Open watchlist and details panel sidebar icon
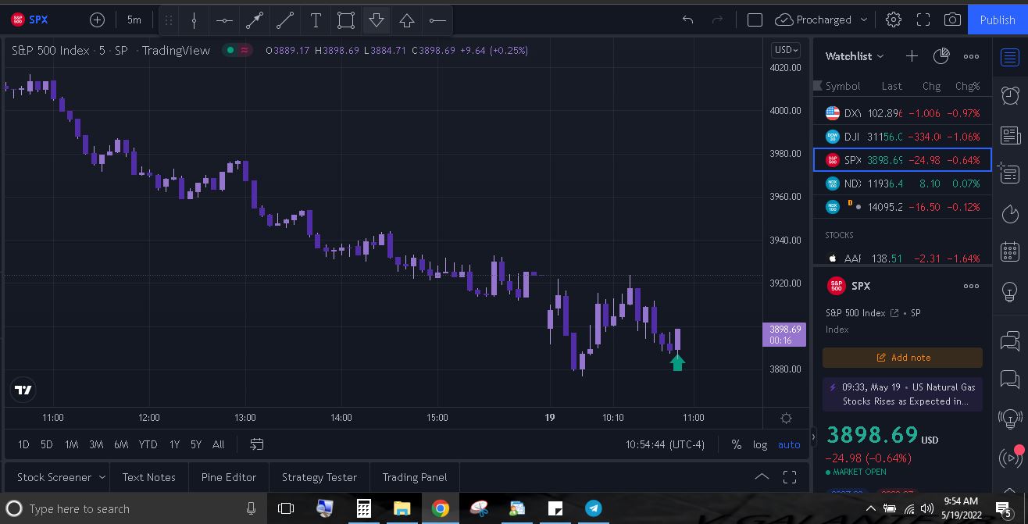The height and width of the screenshot is (524, 1028). click(1010, 57)
